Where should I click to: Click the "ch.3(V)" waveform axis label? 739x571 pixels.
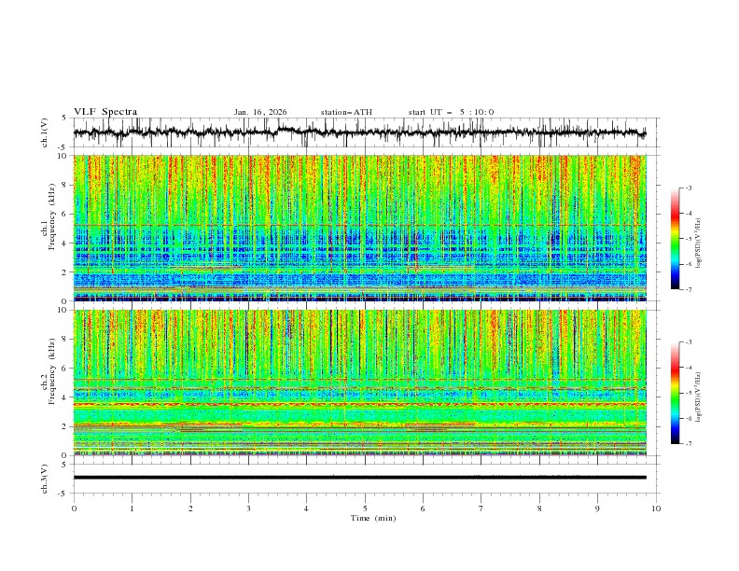click(45, 479)
